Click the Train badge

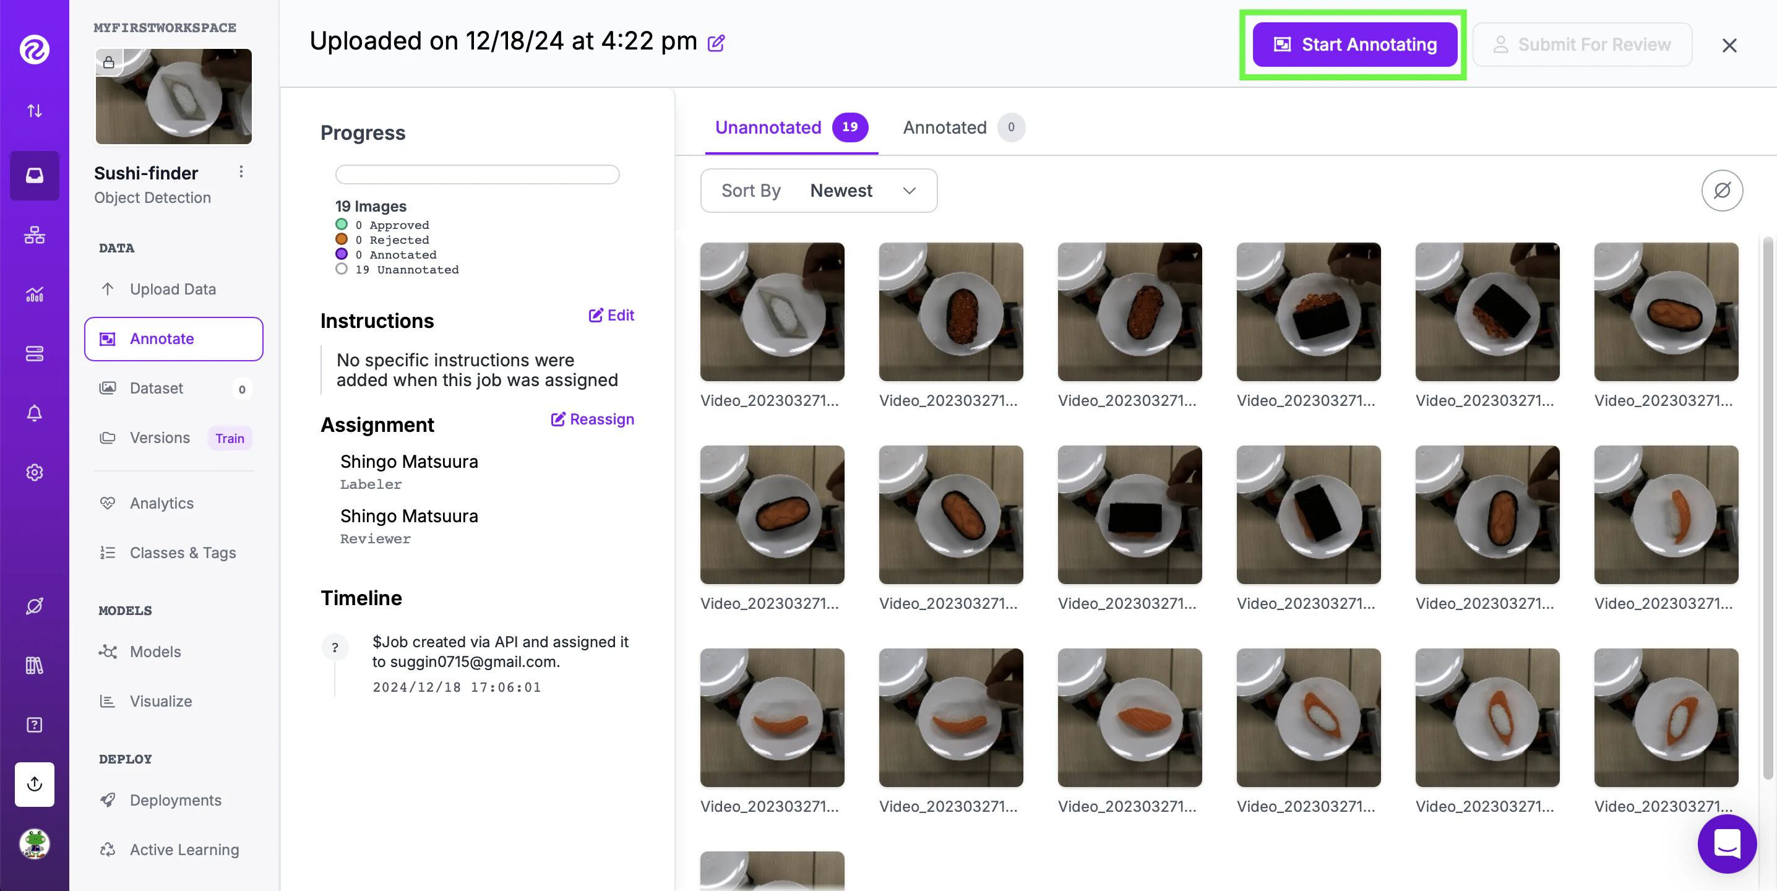[230, 439]
